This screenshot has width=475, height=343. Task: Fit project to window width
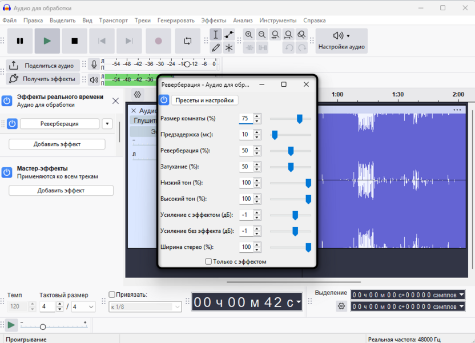tap(288, 34)
